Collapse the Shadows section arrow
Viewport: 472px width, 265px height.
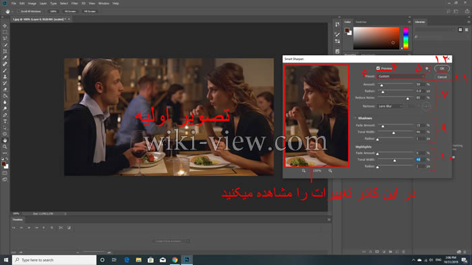[x=355, y=118]
